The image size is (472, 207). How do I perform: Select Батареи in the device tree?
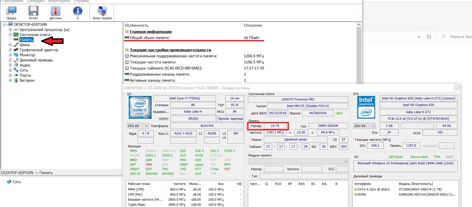click(x=27, y=80)
